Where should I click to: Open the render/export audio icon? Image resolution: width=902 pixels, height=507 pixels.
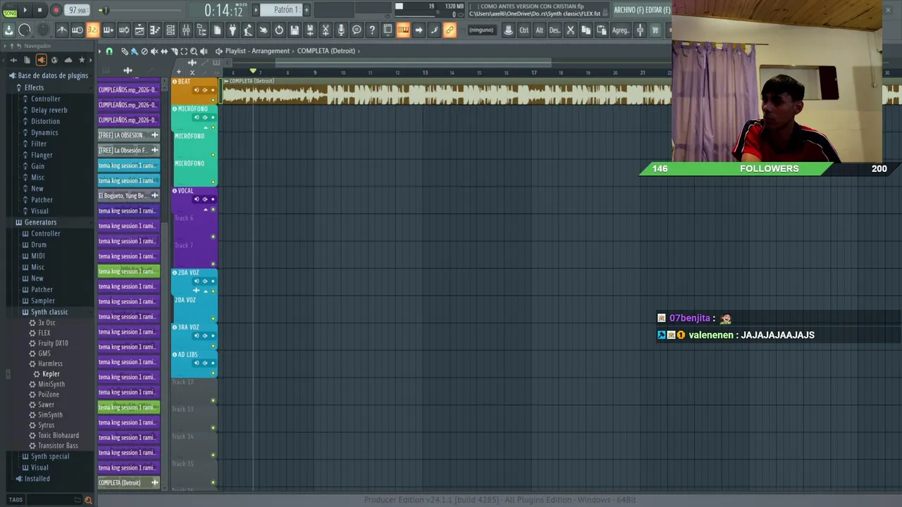click(309, 30)
